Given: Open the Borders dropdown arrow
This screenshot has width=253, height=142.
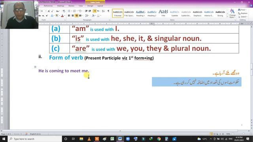Looking at the screenshot, I should 100,16.
